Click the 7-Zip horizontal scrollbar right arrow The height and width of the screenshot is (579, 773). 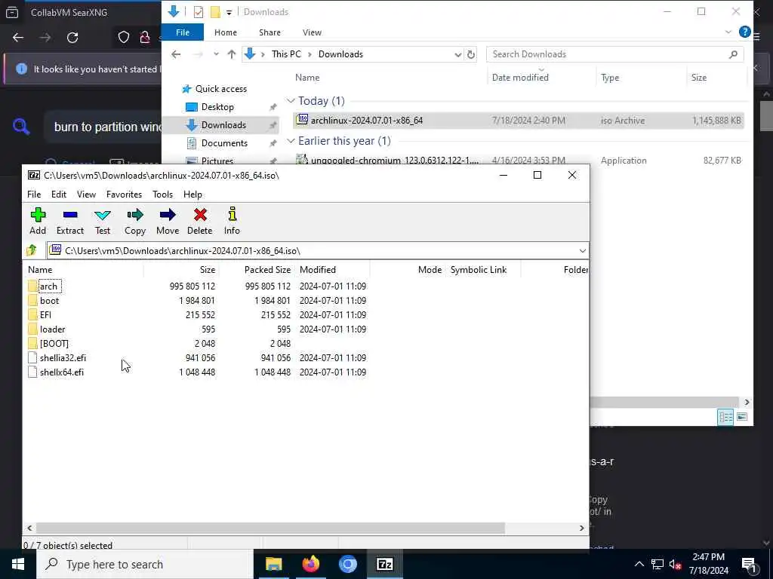(x=582, y=528)
